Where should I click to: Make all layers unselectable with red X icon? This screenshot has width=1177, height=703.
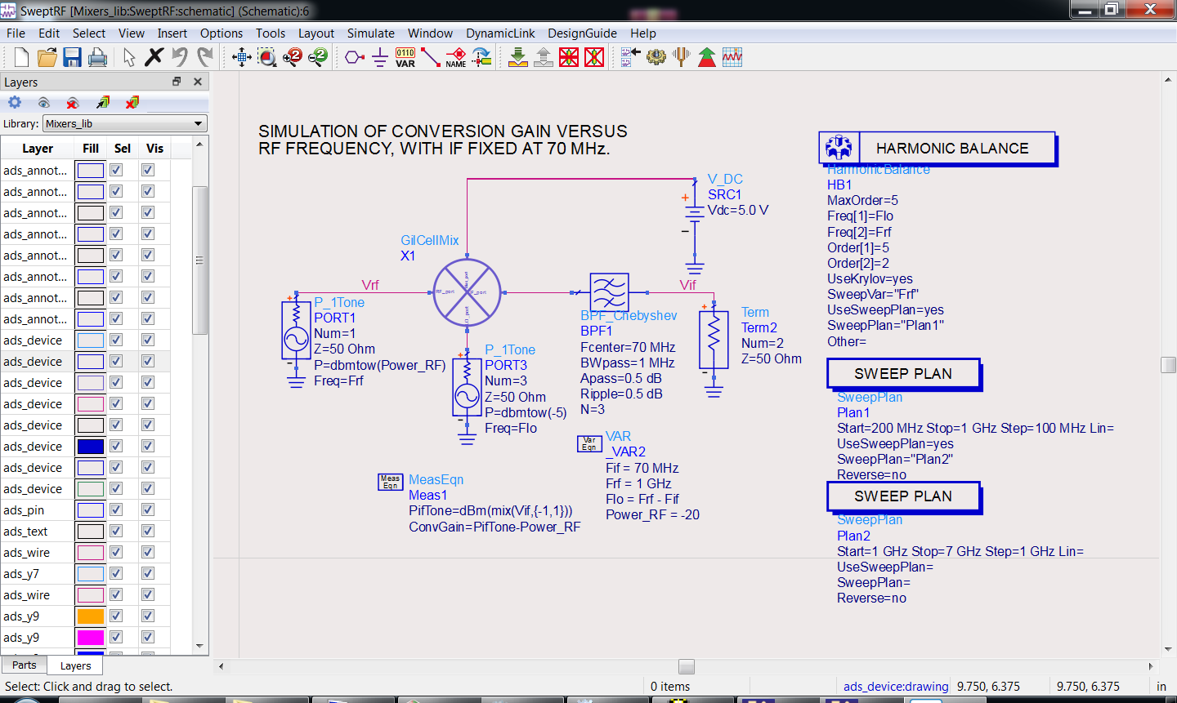[x=132, y=102]
